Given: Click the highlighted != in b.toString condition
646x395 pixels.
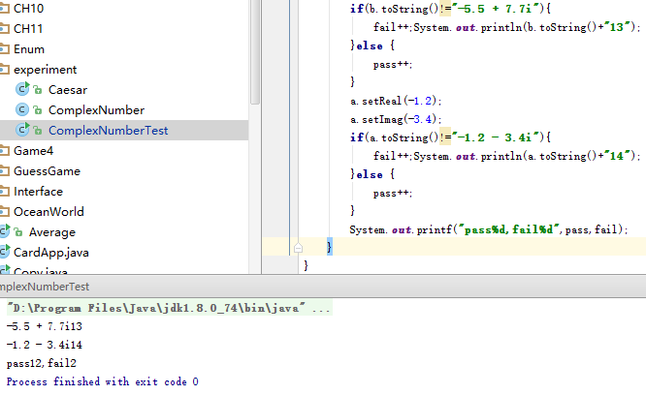Looking at the screenshot, I should pos(445,9).
